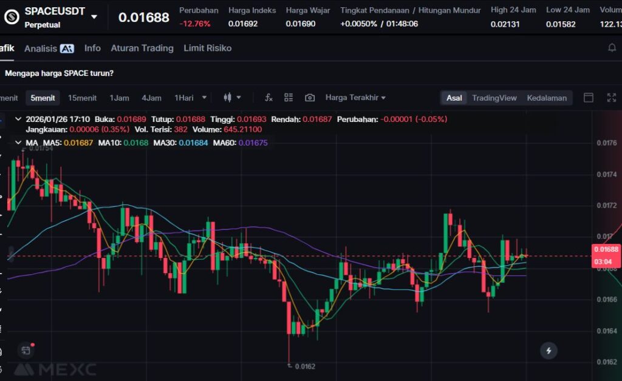Take a chart screenshot with camera icon

[x=310, y=98]
